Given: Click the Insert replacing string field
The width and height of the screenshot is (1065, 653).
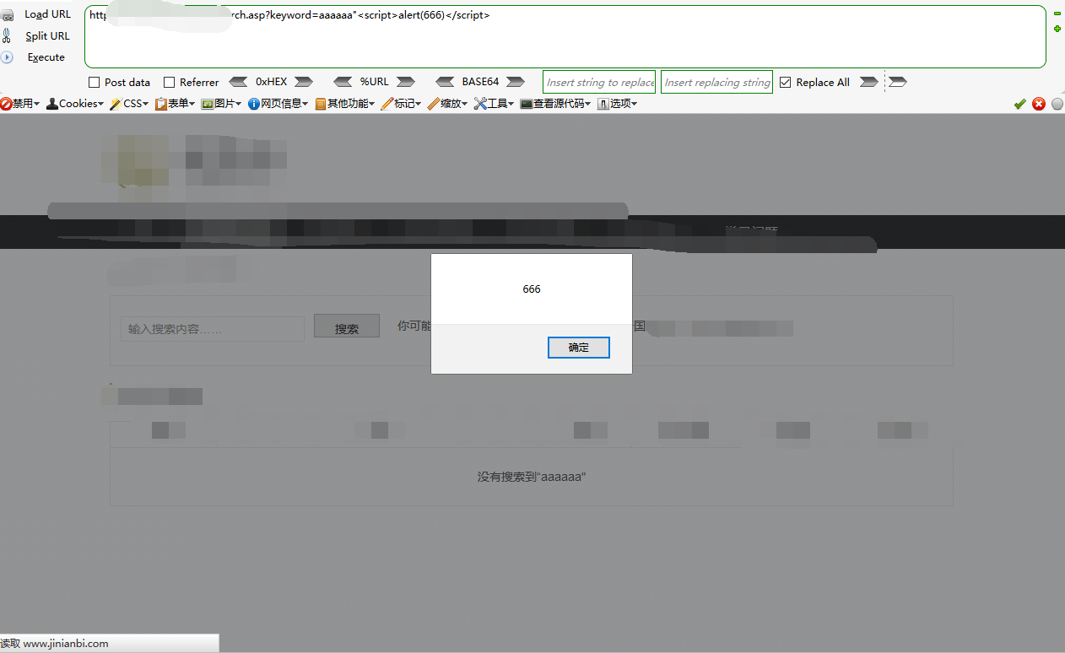Looking at the screenshot, I should (716, 82).
